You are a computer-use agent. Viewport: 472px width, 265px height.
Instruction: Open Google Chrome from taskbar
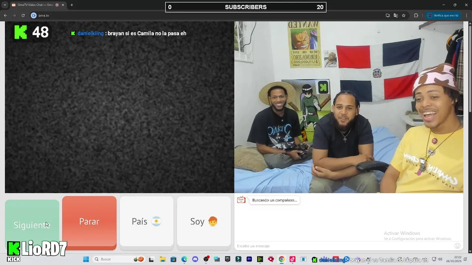click(x=281, y=259)
